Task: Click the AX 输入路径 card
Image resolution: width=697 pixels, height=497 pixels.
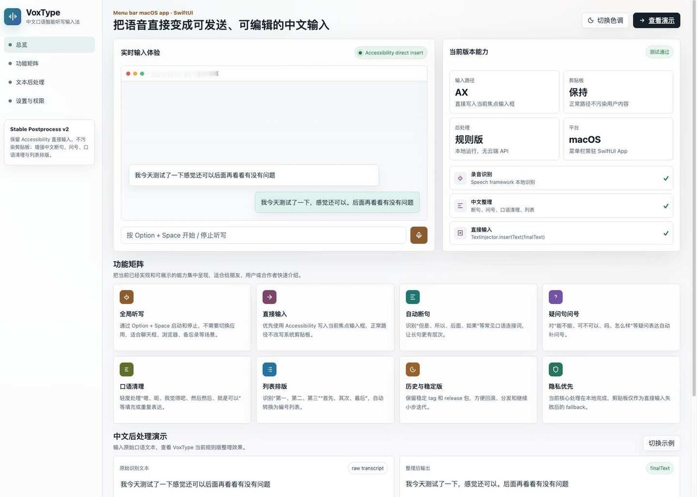Action: [x=504, y=92]
